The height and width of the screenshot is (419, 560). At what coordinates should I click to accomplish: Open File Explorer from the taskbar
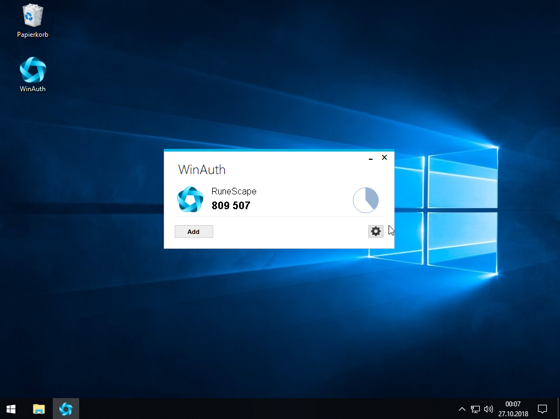click(x=38, y=409)
